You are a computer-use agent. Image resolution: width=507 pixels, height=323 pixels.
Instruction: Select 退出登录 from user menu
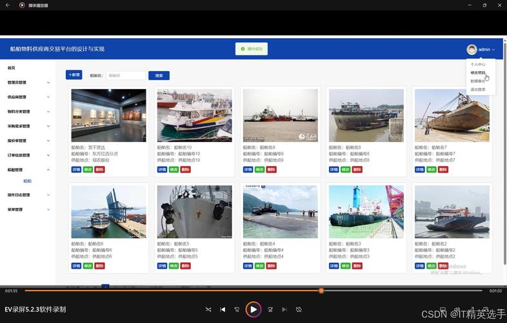478,89
